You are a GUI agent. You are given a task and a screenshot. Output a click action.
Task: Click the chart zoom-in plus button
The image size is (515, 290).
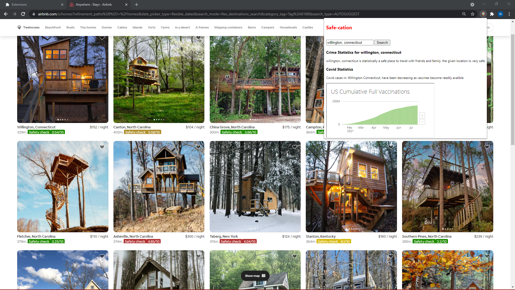click(x=422, y=115)
